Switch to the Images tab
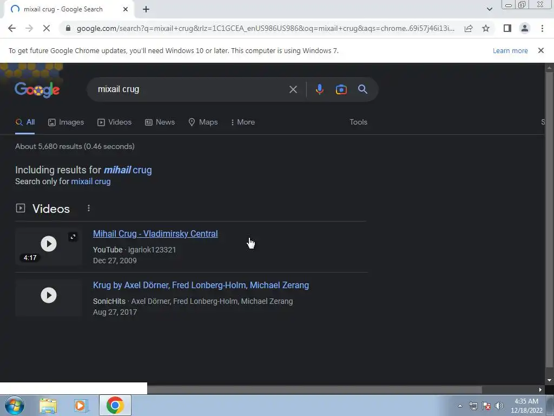Viewport: 554px width, 416px height. pyautogui.click(x=66, y=122)
